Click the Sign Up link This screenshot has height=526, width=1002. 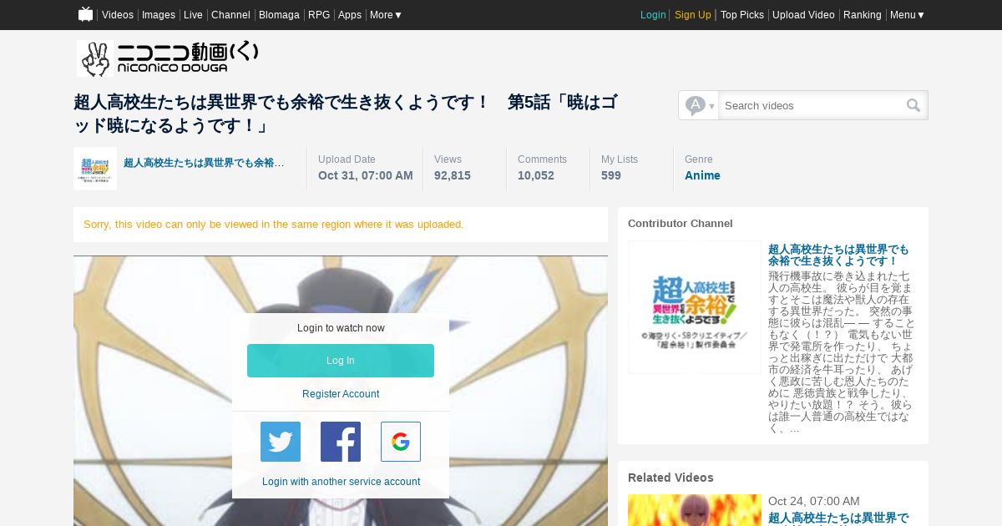[693, 15]
